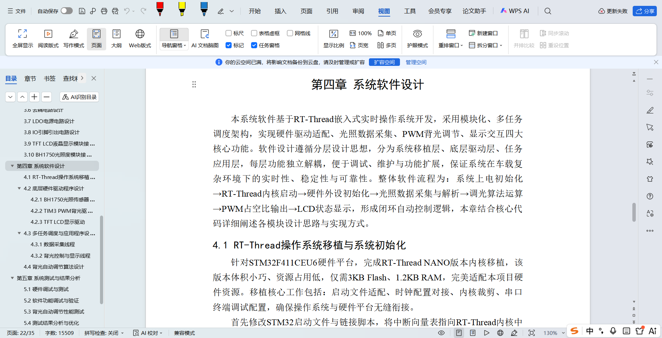The width and height of the screenshot is (662, 338).
Task: Toggle the auto-save switch
Action: (x=67, y=11)
